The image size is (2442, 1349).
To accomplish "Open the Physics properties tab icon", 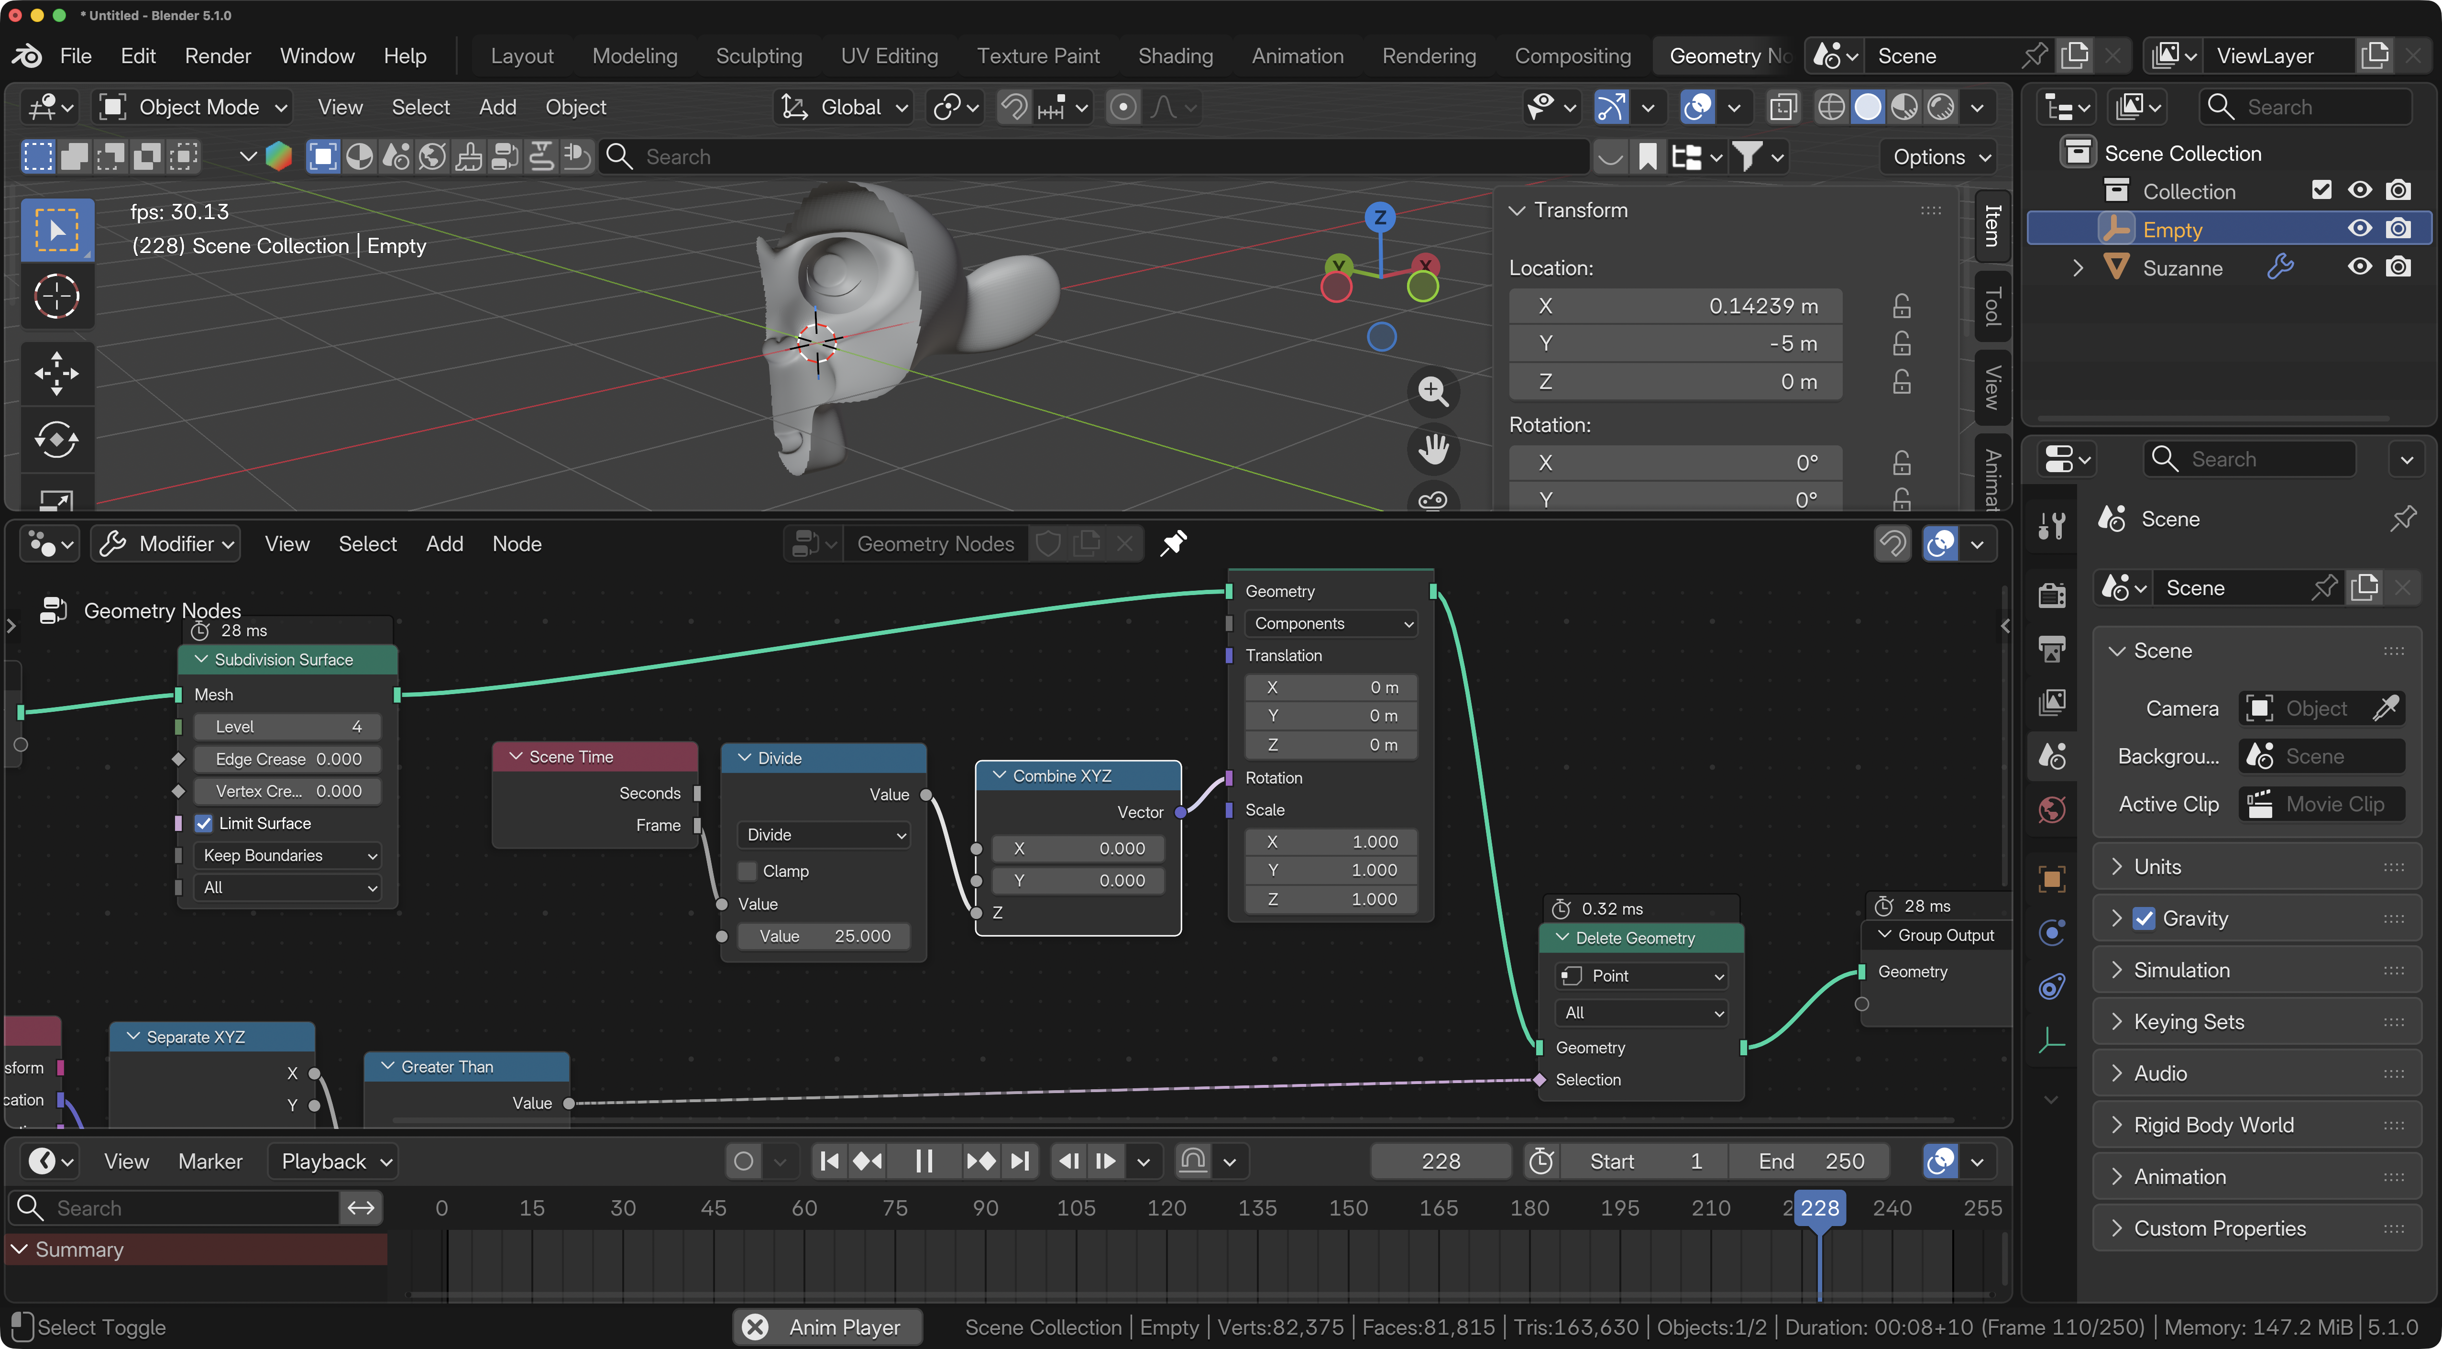I will point(2052,933).
